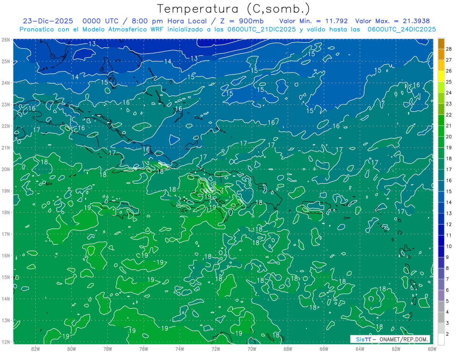The image size is (459, 354).
Task: Click the 13N latitude axis label
Action: (x=6, y=320)
